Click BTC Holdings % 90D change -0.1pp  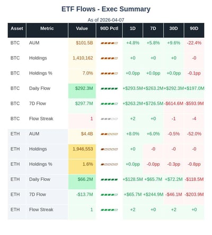[x=194, y=73]
